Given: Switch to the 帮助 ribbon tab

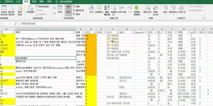Looking at the screenshot, I should (49, 2).
